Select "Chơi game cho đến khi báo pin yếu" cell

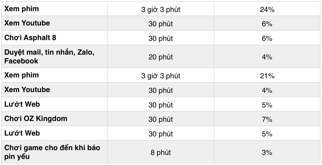tap(52, 152)
